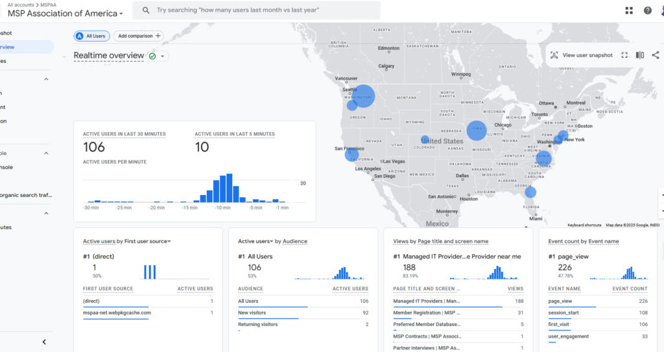Click the MSPAA breadcrumb link

tap(48, 5)
